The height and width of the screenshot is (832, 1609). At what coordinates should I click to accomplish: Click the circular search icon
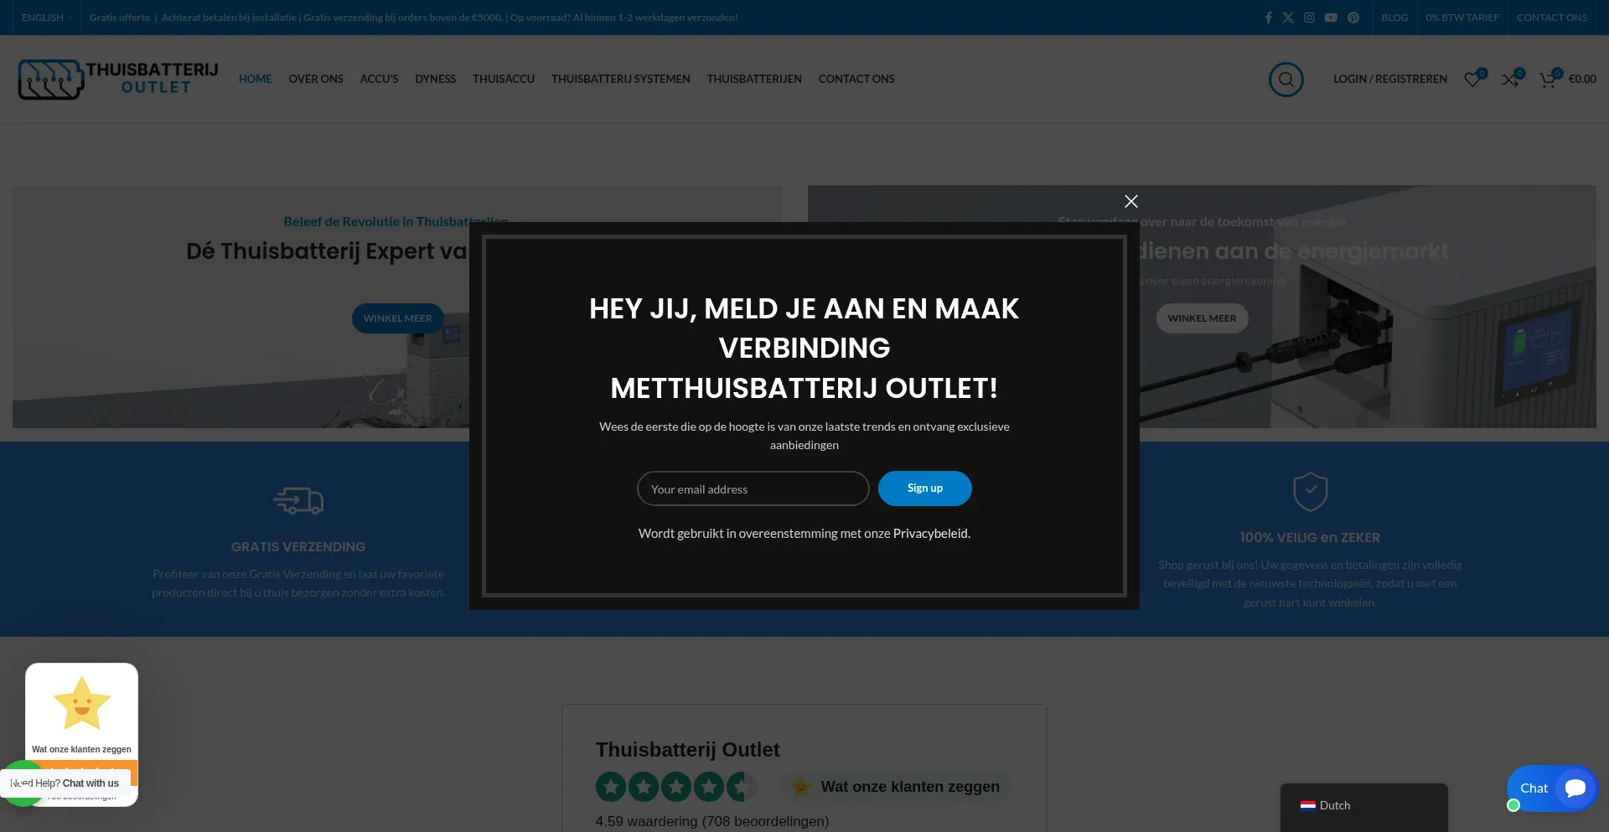tap(1286, 80)
